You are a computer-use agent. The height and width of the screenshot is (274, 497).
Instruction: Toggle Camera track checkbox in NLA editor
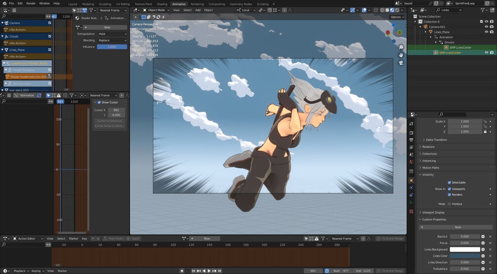tap(50, 23)
